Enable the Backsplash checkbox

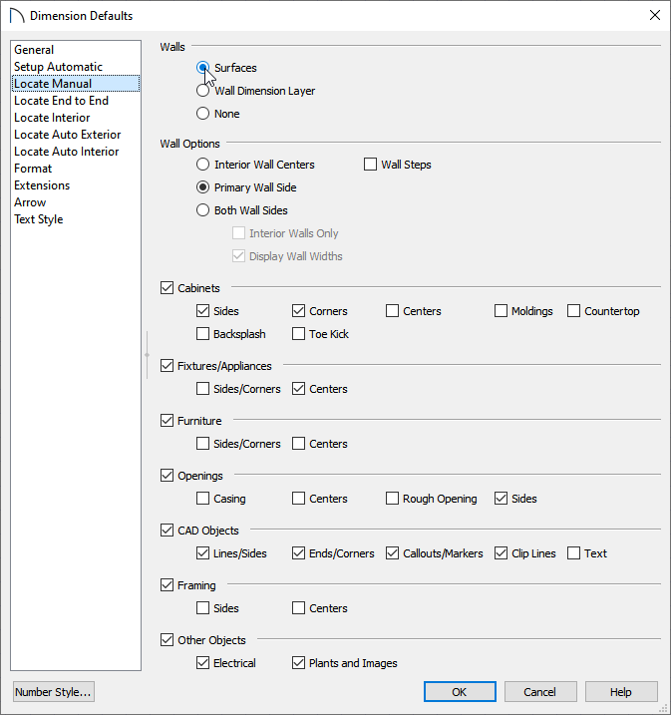click(x=202, y=333)
